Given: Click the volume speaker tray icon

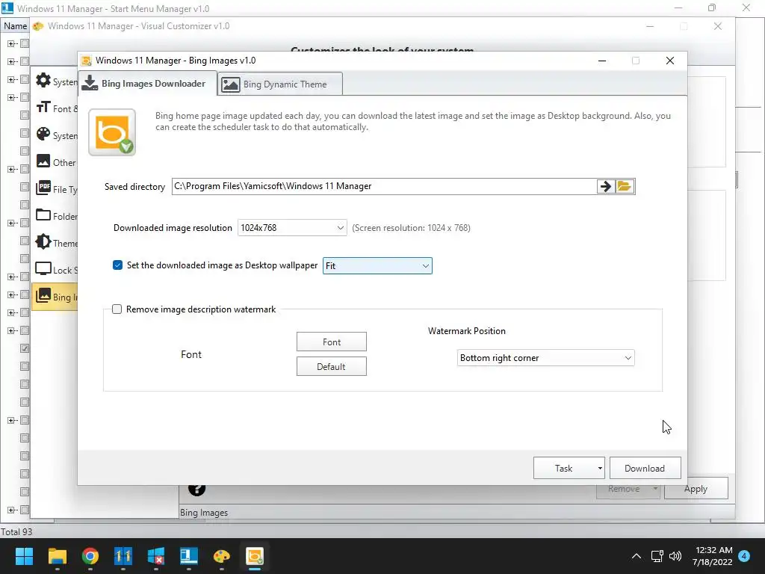Looking at the screenshot, I should point(675,556).
